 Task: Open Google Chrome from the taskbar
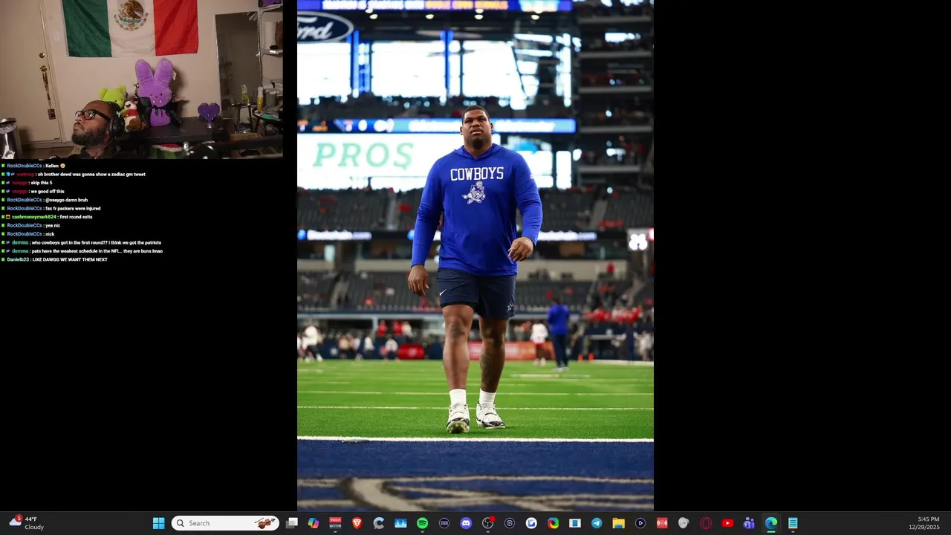coord(553,523)
